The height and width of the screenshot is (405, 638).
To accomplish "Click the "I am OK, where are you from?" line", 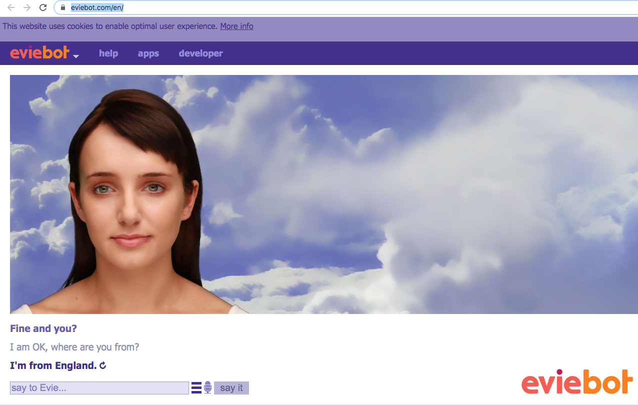I will 74,347.
